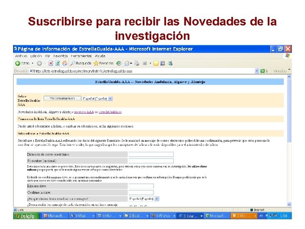305x229 pixels.
Task: Open the page language Español dropdown
Action: pos(97,98)
